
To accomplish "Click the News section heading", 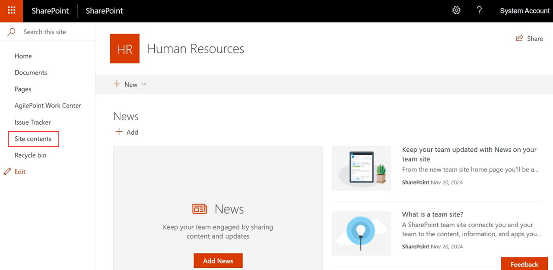I will (x=126, y=116).
